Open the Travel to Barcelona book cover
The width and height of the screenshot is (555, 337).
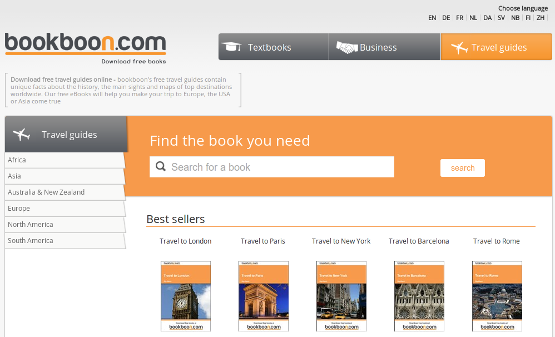pos(419,295)
